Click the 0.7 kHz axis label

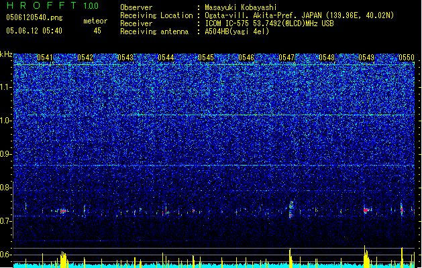tap(6, 221)
